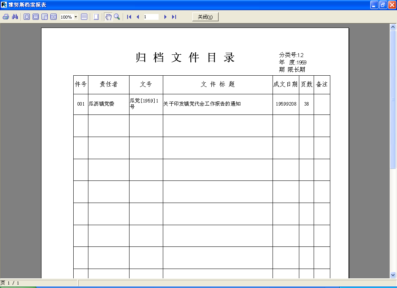Image resolution: width=397 pixels, height=288 pixels.
Task: Click the 001 item number cell
Action: (81, 104)
